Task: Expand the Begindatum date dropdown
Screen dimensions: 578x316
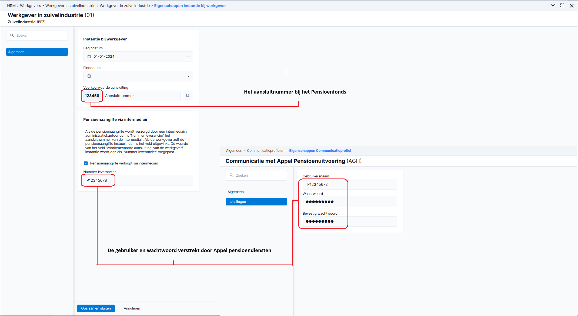Action: pos(188,56)
